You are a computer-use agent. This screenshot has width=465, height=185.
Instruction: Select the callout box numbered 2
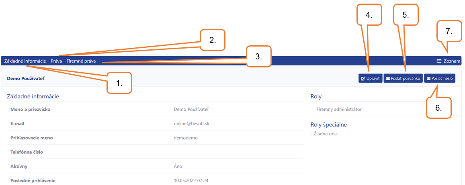[x=213, y=40]
